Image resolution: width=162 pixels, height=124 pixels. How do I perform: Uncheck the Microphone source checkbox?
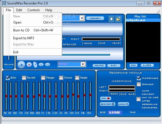[x=139, y=78]
